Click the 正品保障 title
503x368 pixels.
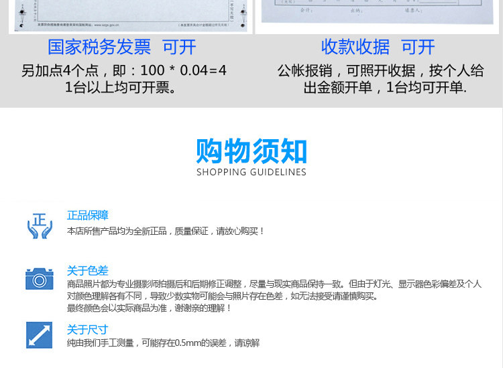pos(88,215)
